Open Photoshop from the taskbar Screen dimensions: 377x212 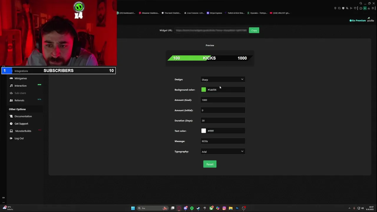[237, 208]
